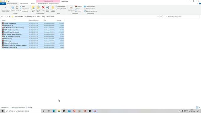Viewport: 201px width, 113px height.
Task: Open the Mail app on the taskbar
Action: click(69, 111)
